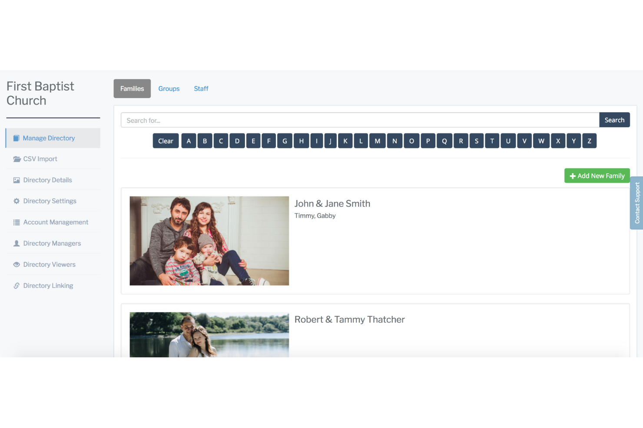Click the Search button
This screenshot has width=643, height=428.
tap(614, 120)
